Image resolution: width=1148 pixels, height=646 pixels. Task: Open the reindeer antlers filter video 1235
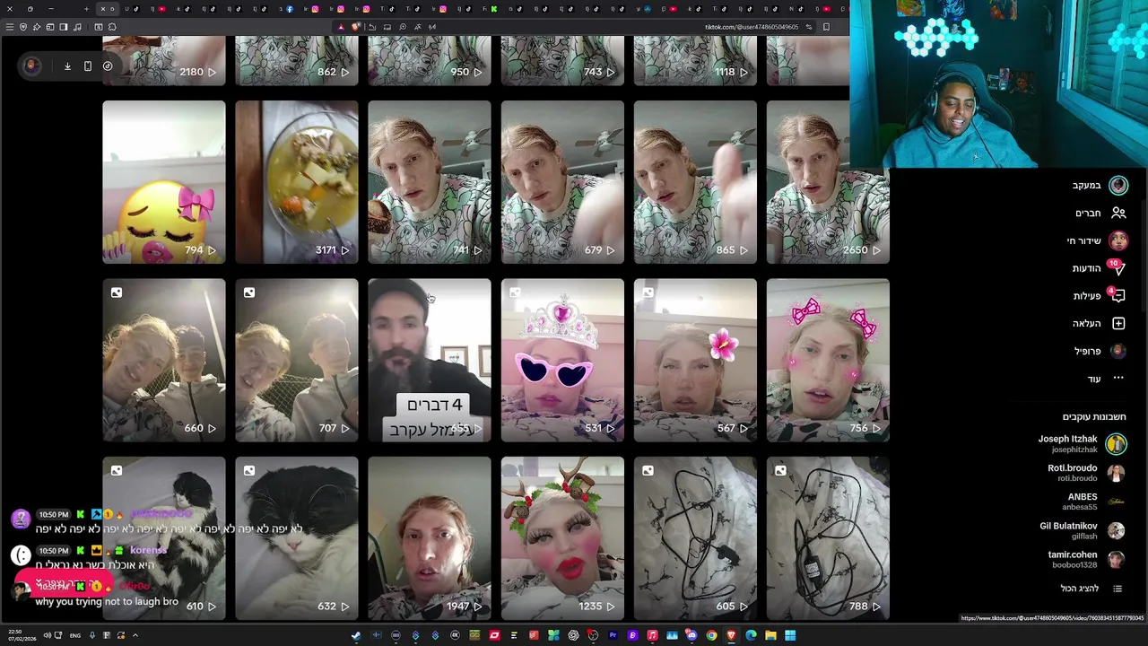[x=562, y=538]
